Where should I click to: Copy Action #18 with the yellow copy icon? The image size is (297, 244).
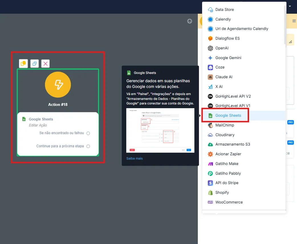[x=23, y=64]
